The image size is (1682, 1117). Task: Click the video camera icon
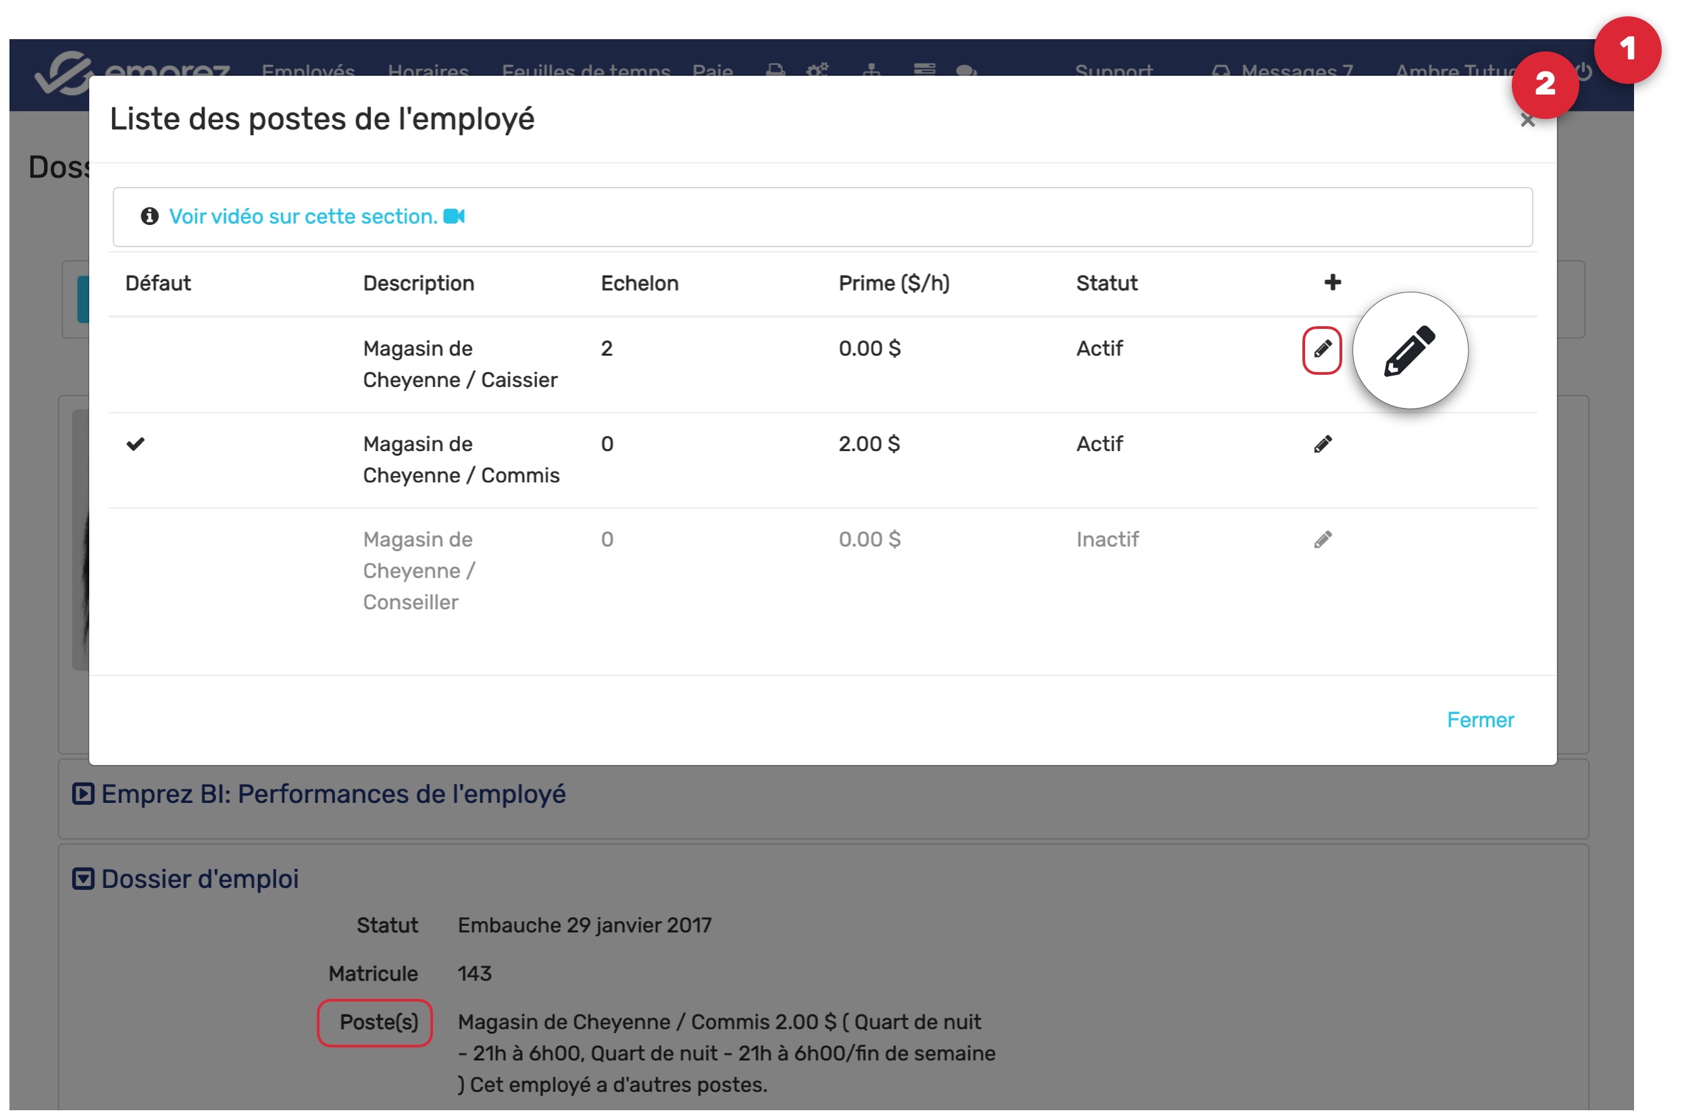454,216
